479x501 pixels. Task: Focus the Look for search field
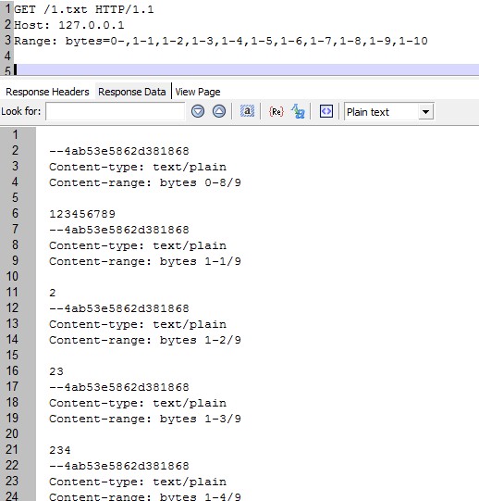coord(116,111)
